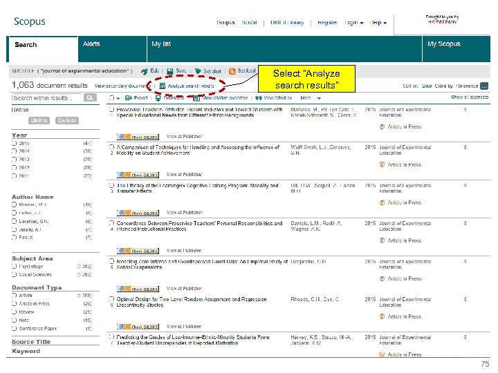Click Show all abstracts link

[470, 97]
